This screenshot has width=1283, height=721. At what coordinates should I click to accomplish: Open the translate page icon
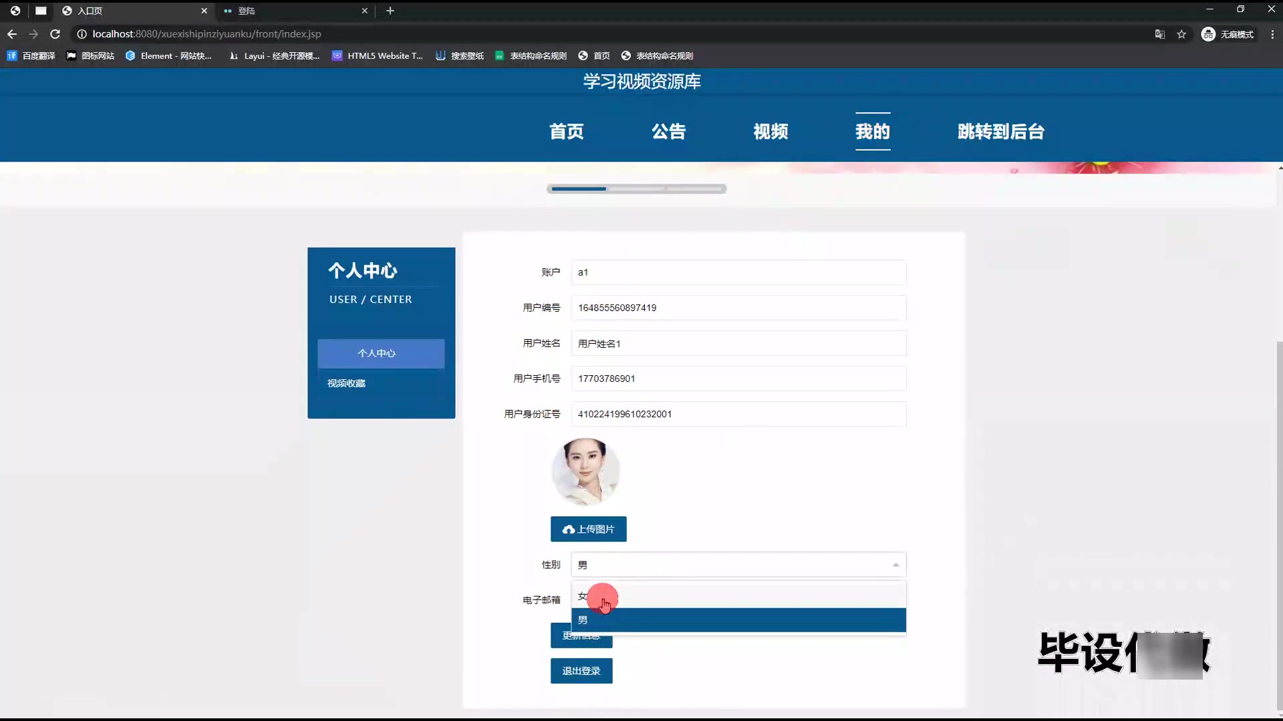1160,34
